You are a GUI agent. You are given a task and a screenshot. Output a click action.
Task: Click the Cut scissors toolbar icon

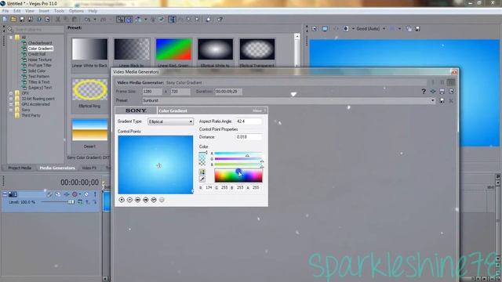tap(58, 20)
